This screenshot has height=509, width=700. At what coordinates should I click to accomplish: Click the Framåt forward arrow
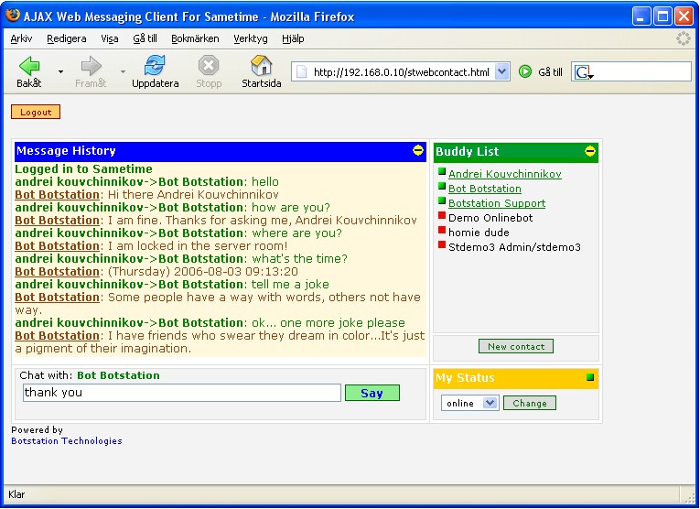[92, 67]
